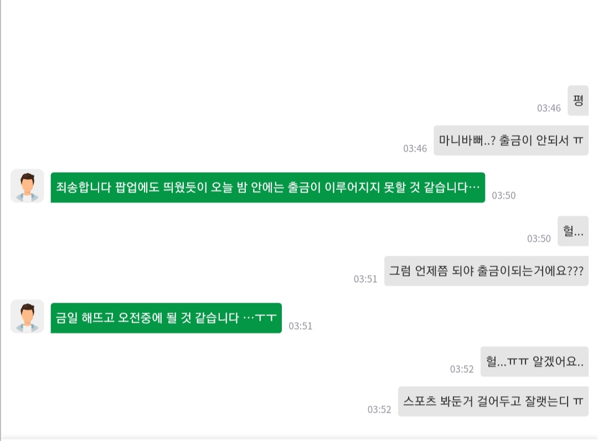Click 03:52 timestamp beside 알겠어요 bubble
The width and height of the screenshot is (598, 441).
pyautogui.click(x=462, y=369)
